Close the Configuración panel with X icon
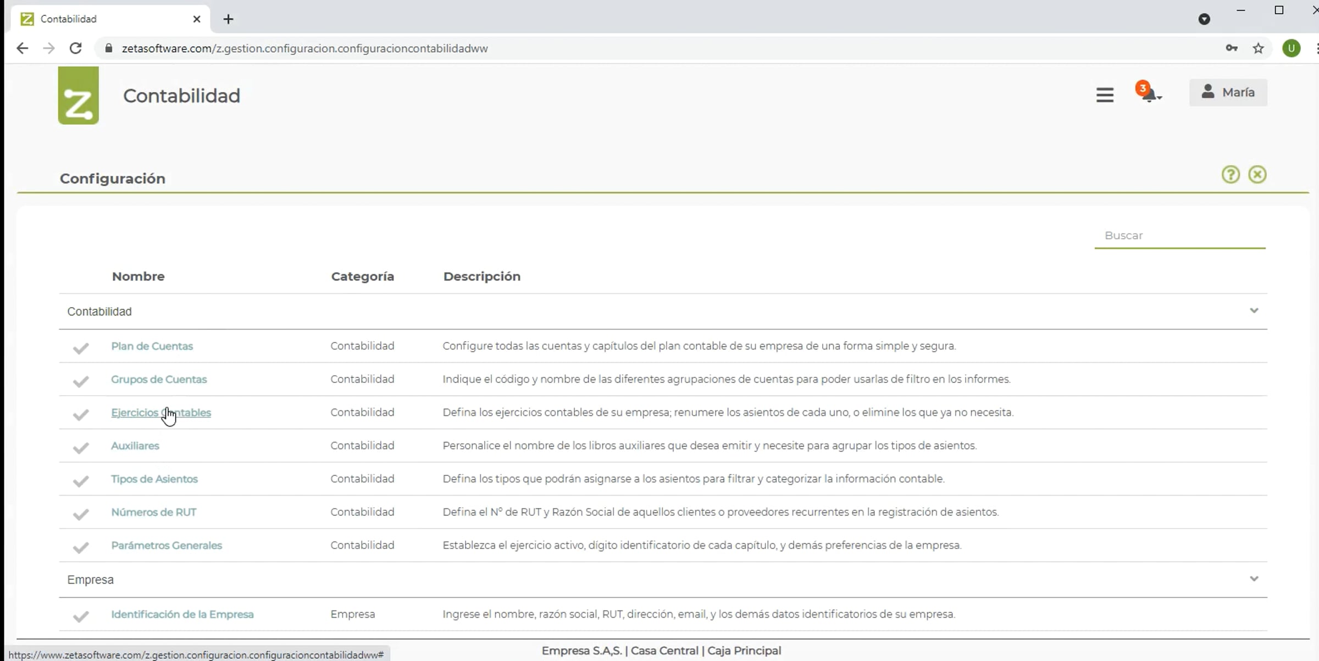 click(x=1257, y=175)
